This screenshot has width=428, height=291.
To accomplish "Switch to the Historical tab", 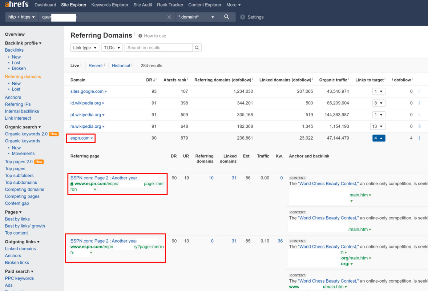I will point(121,65).
